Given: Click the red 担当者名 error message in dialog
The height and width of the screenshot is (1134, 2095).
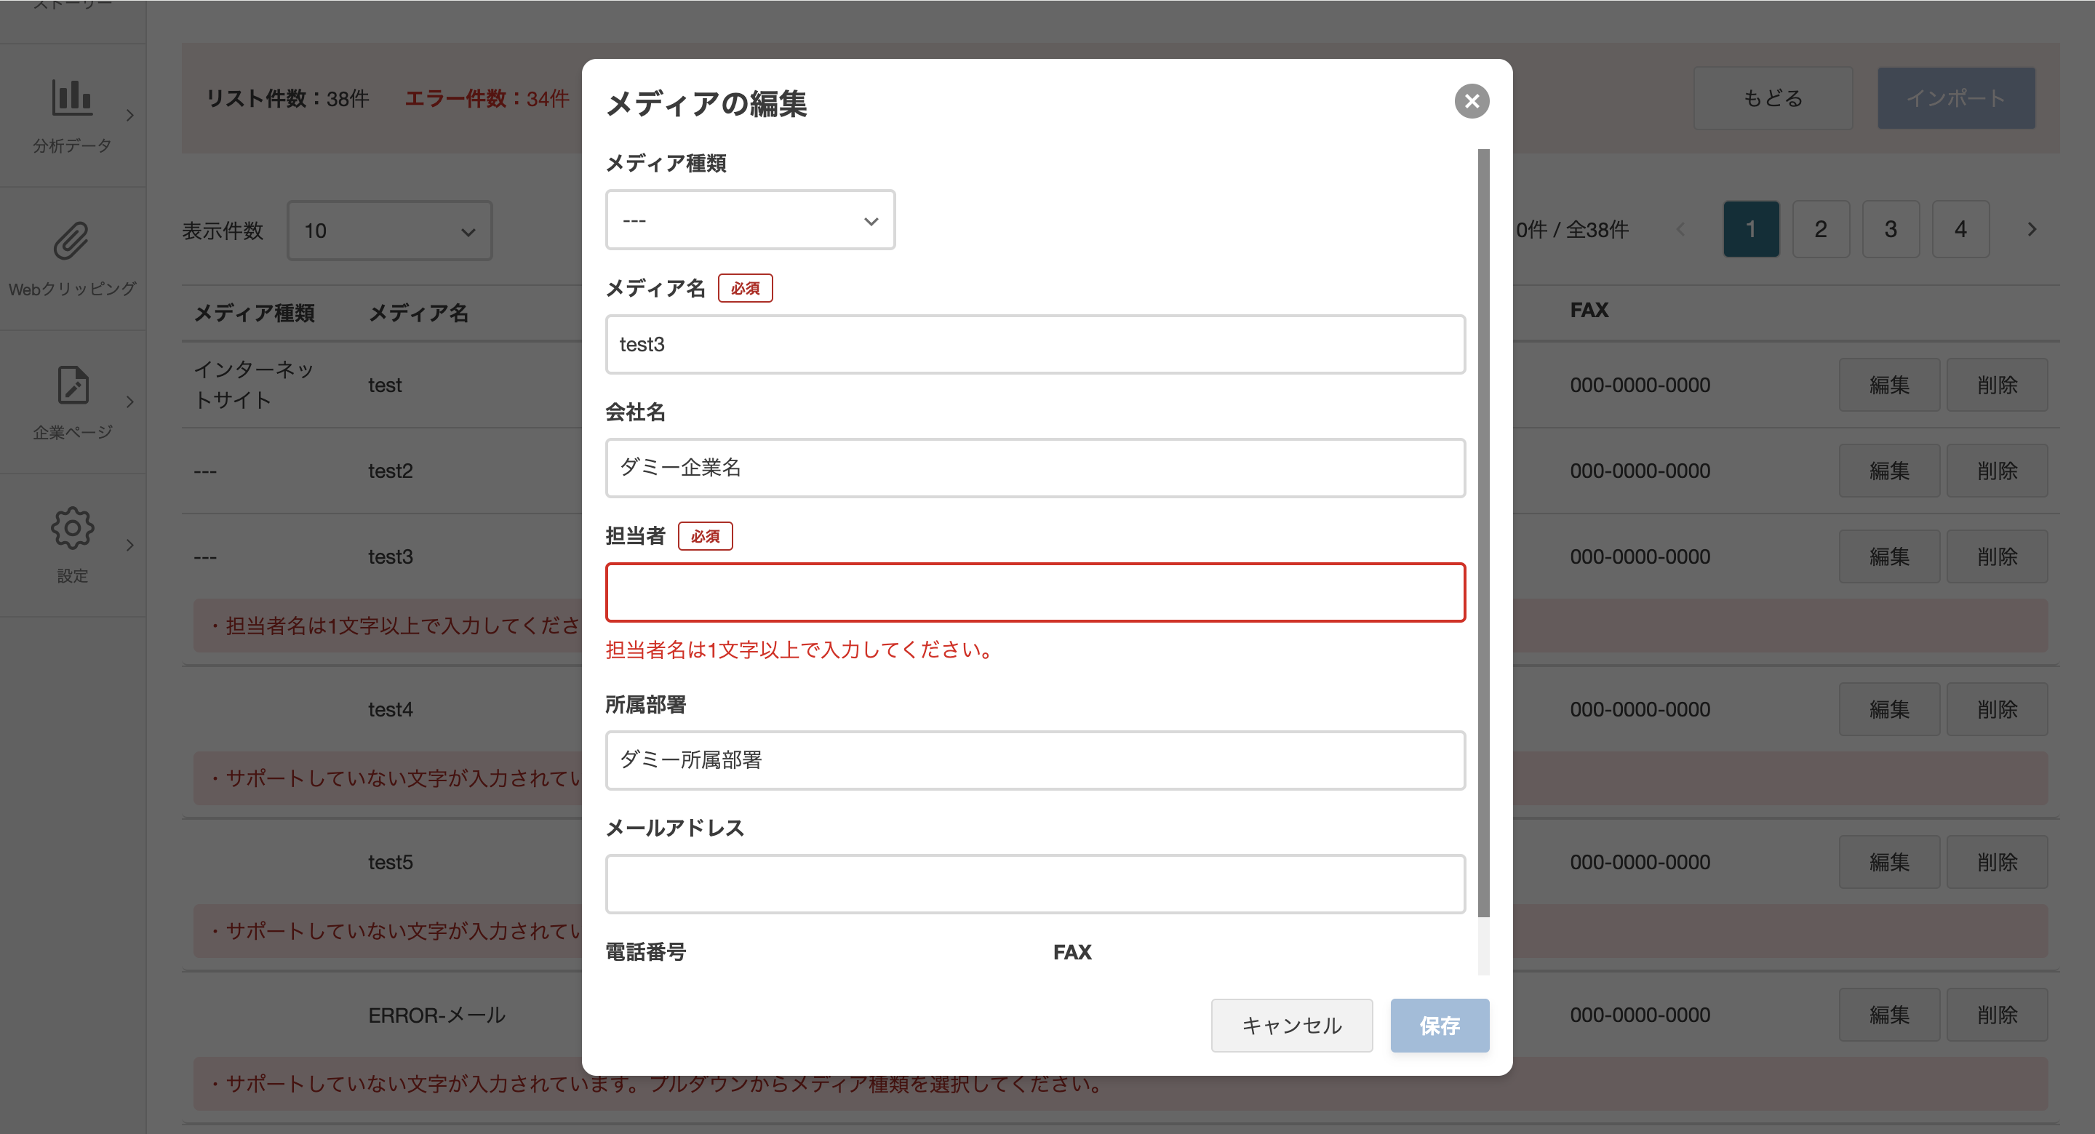Looking at the screenshot, I should pyautogui.click(x=800, y=650).
